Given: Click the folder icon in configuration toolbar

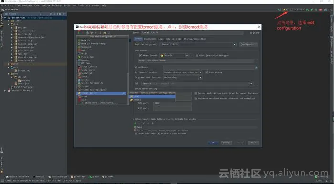Looking at the screenshot, I should point(104,33).
